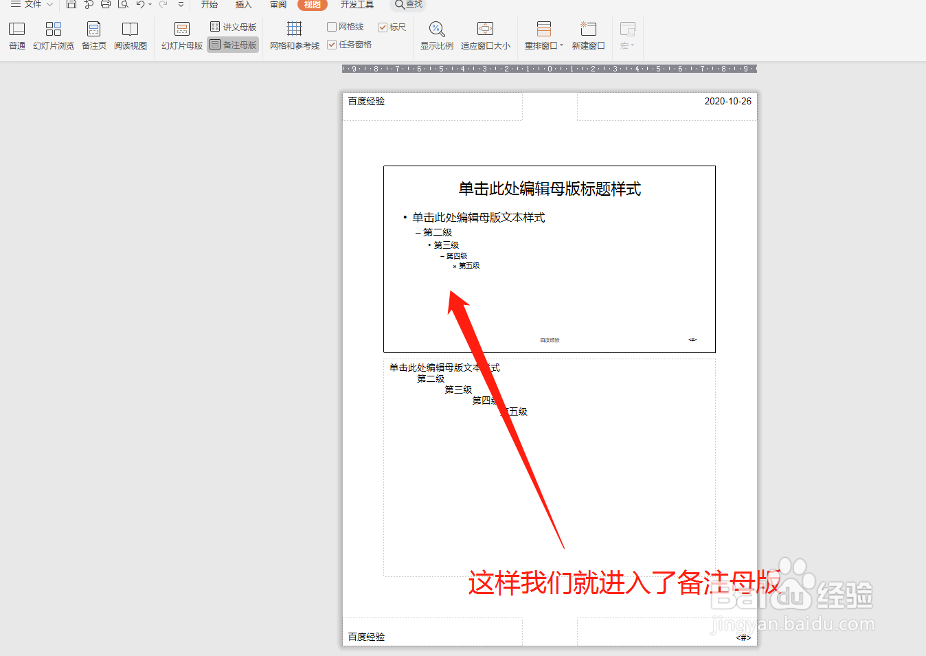Click notes body text 第二级
Screen dimensions: 926x656
click(x=431, y=378)
